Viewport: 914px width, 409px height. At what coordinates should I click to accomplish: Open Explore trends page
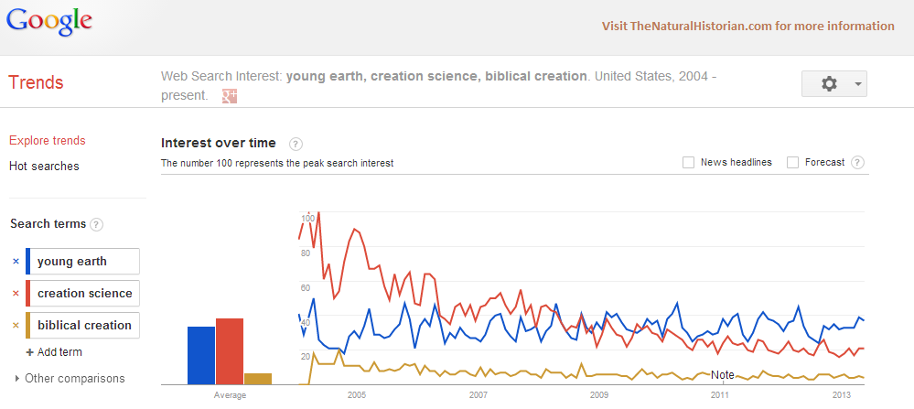(x=47, y=141)
